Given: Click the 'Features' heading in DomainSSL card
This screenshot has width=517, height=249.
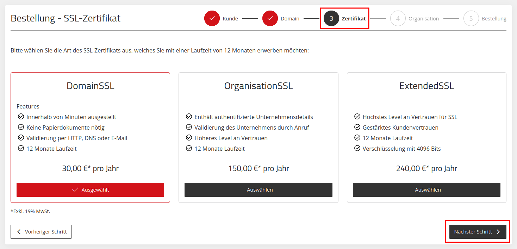Looking at the screenshot, I should tap(28, 106).
